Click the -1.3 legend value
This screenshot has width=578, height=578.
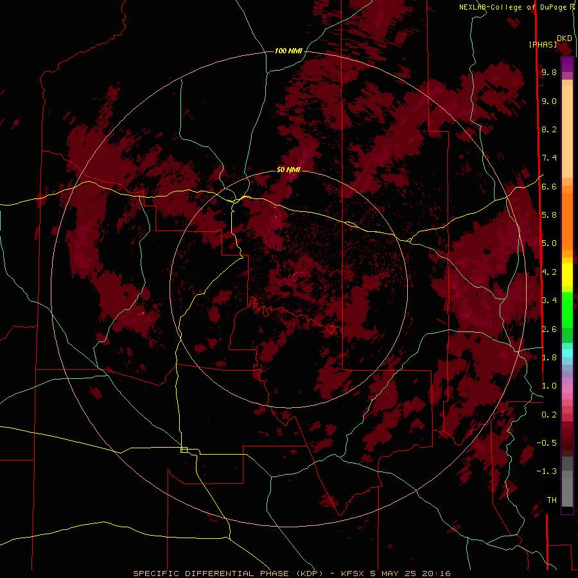547,471
